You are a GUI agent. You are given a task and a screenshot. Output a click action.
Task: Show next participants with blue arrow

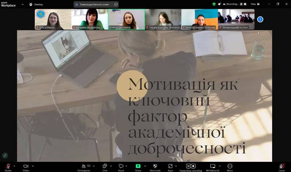click(x=260, y=19)
